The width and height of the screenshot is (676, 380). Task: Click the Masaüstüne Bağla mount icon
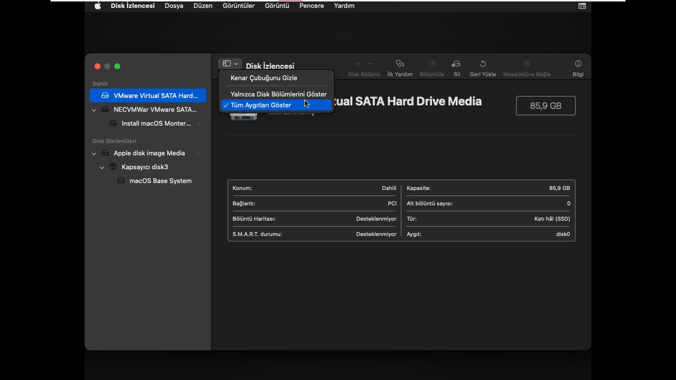[x=527, y=64]
